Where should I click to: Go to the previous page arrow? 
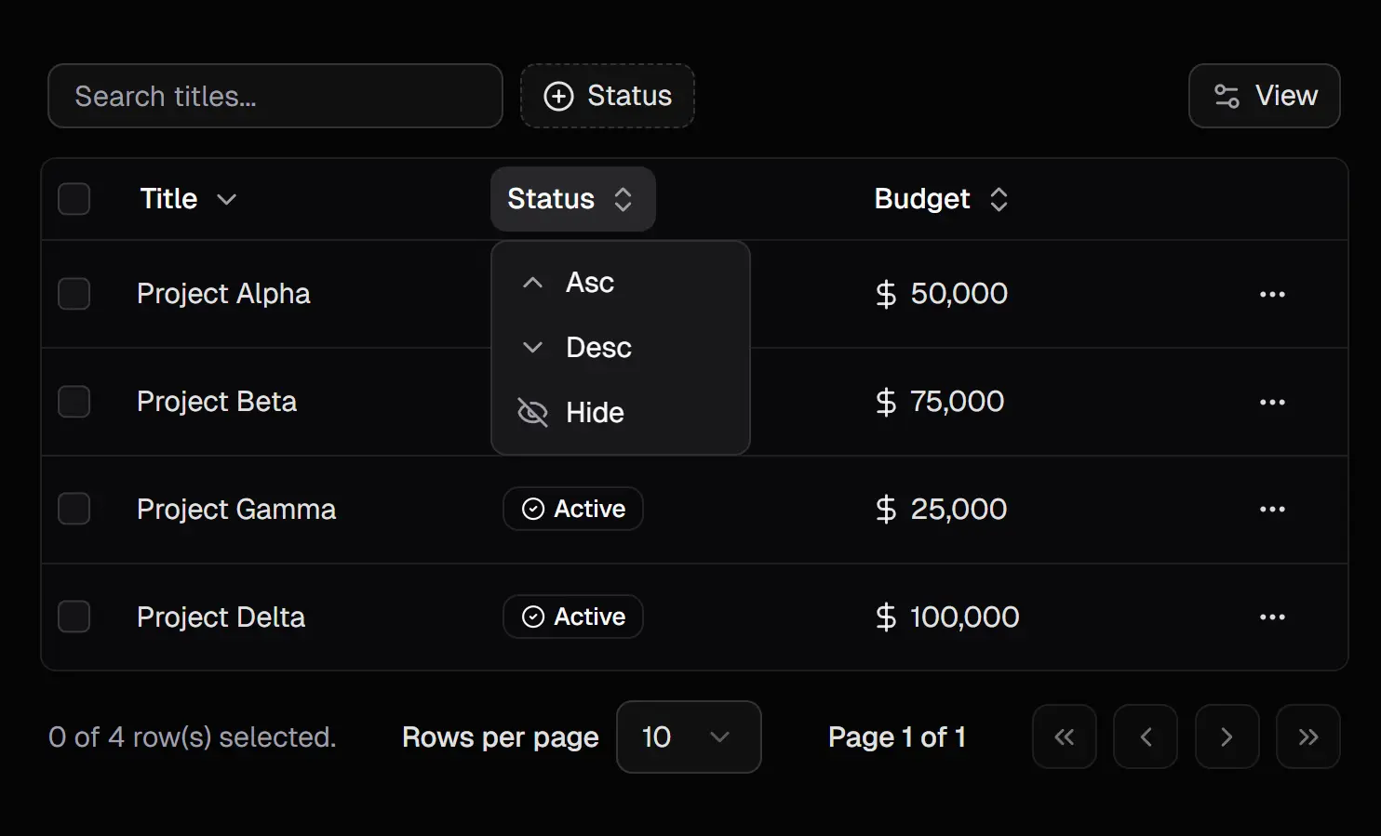(1146, 737)
